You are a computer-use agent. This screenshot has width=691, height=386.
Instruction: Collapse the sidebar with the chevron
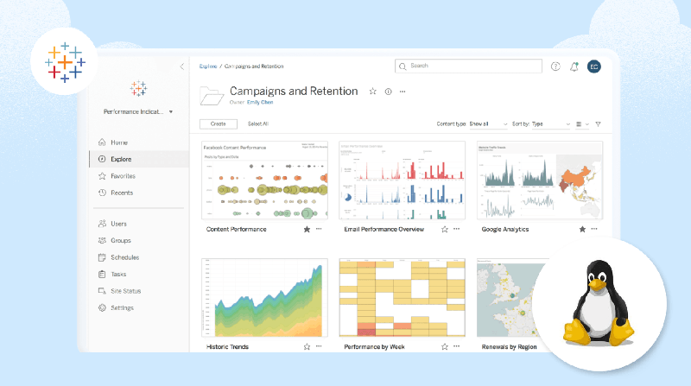tap(181, 66)
